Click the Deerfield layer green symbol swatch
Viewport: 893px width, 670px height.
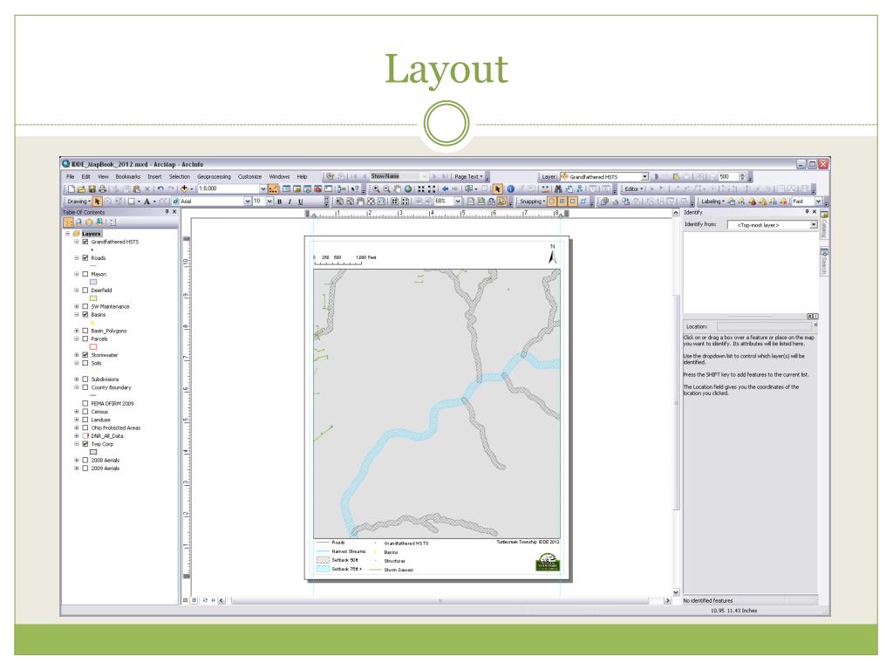pyautogui.click(x=93, y=298)
